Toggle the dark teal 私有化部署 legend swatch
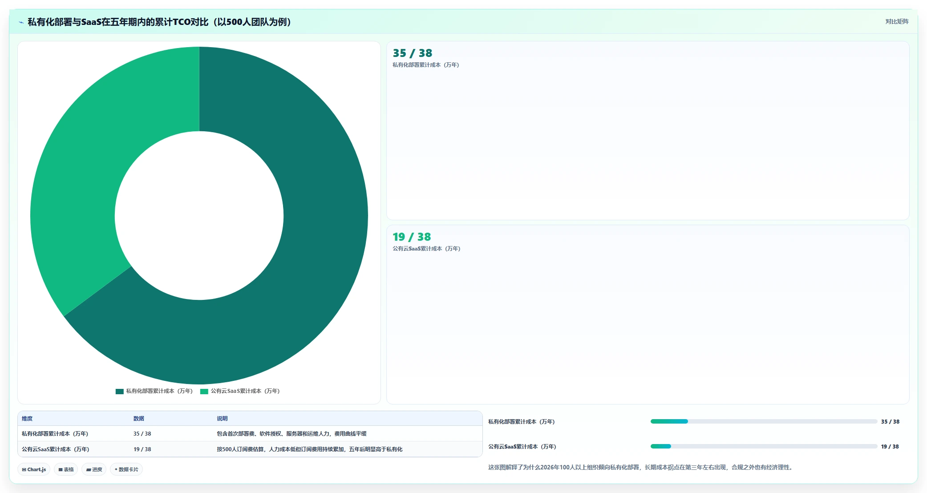The height and width of the screenshot is (493, 927). (119, 391)
